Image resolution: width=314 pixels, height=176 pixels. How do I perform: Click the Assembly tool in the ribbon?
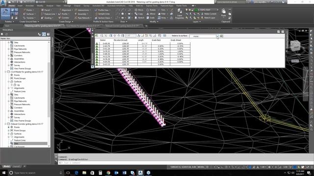(81, 14)
